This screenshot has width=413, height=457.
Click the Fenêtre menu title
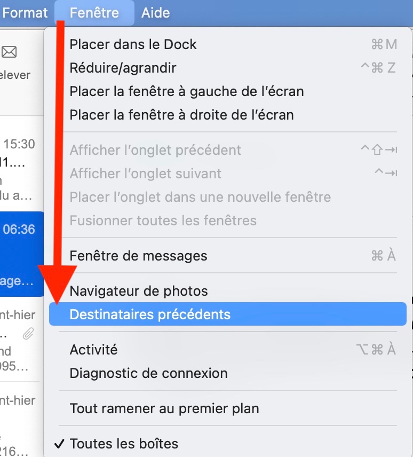pos(94,12)
